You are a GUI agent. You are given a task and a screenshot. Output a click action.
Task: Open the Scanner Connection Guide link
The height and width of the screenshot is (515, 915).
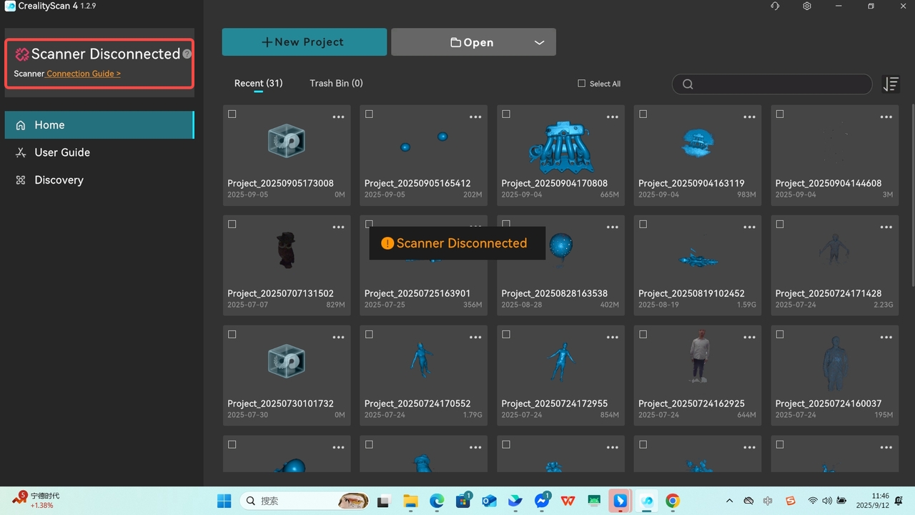(x=84, y=74)
